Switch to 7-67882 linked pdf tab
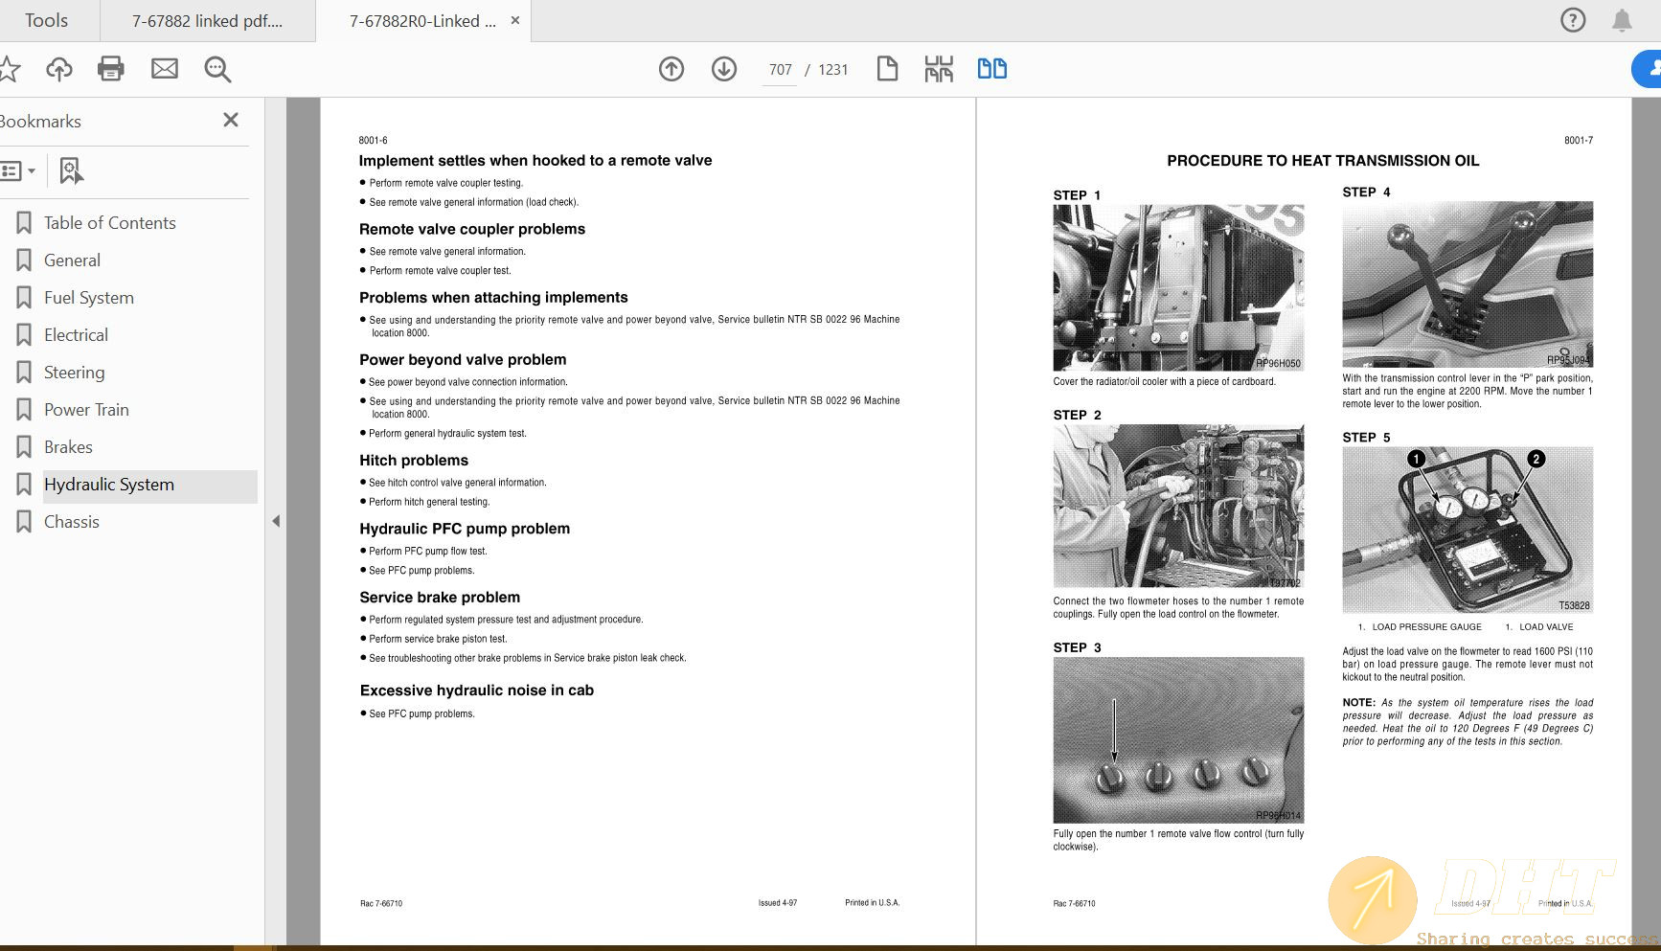The image size is (1661, 951). click(x=207, y=21)
